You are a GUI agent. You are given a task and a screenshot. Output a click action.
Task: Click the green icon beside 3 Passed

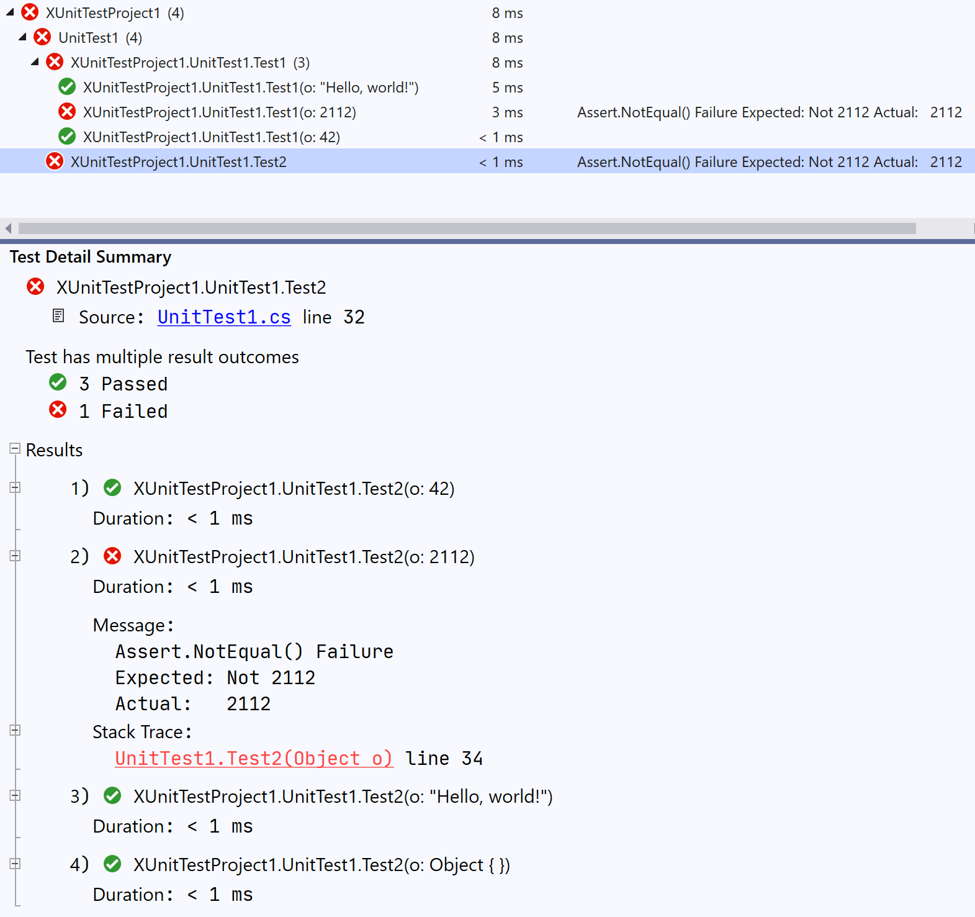coord(58,382)
